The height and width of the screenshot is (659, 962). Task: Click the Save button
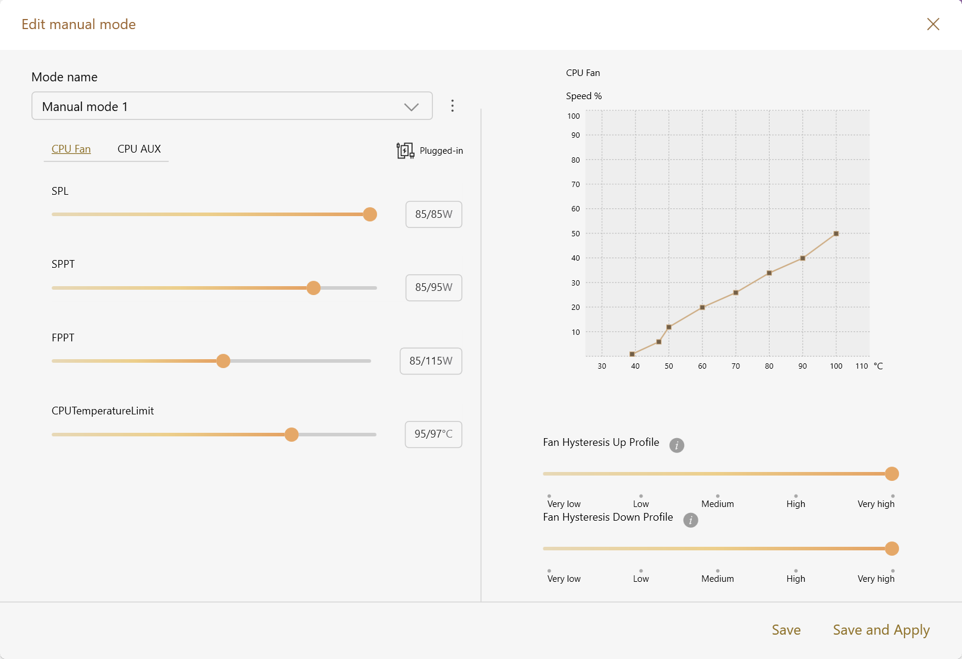click(x=786, y=630)
